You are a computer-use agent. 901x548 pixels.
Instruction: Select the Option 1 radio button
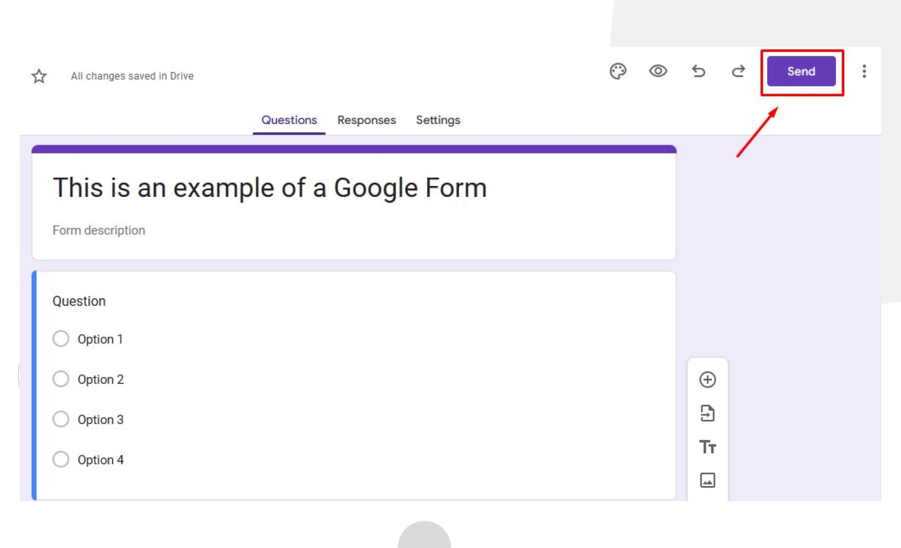tap(61, 339)
